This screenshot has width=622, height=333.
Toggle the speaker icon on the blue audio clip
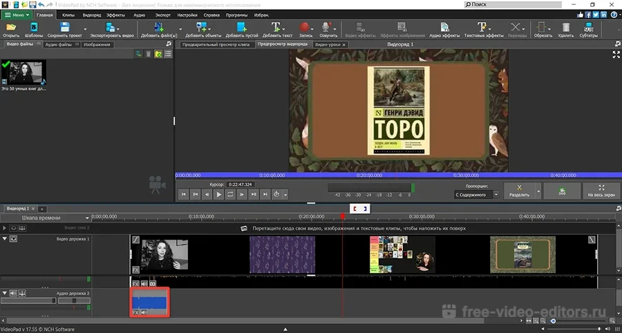144,313
